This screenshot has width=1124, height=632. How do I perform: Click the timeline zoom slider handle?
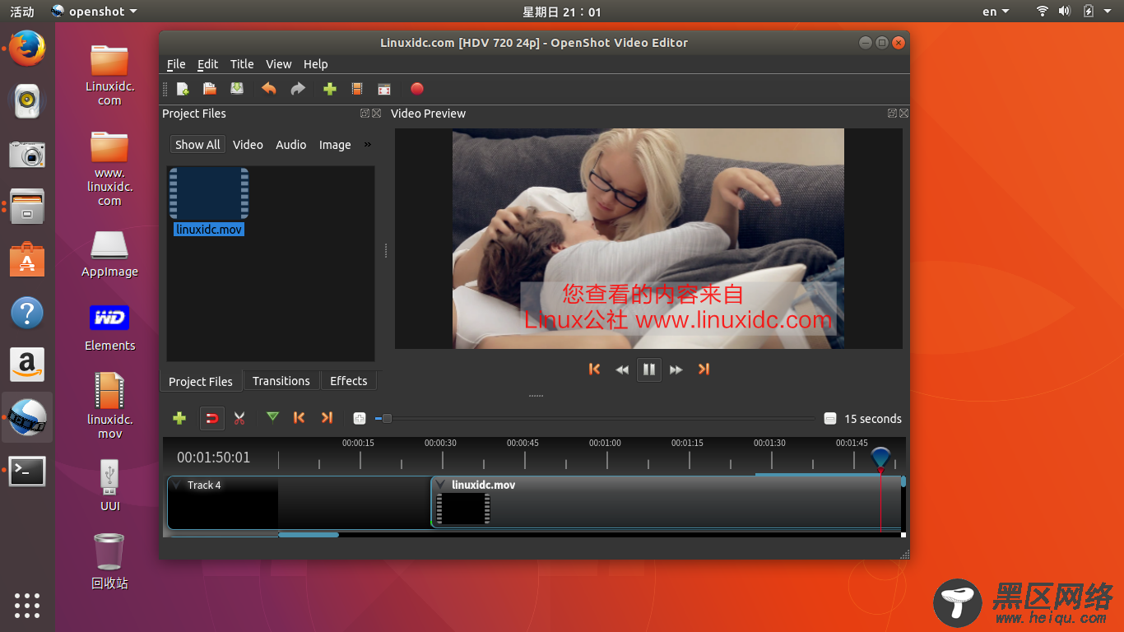point(387,419)
